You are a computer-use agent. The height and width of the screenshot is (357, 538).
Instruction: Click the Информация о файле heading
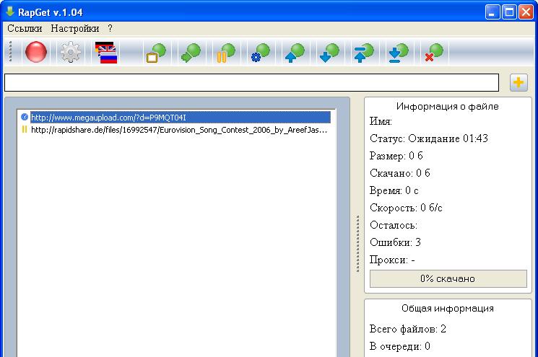point(448,106)
